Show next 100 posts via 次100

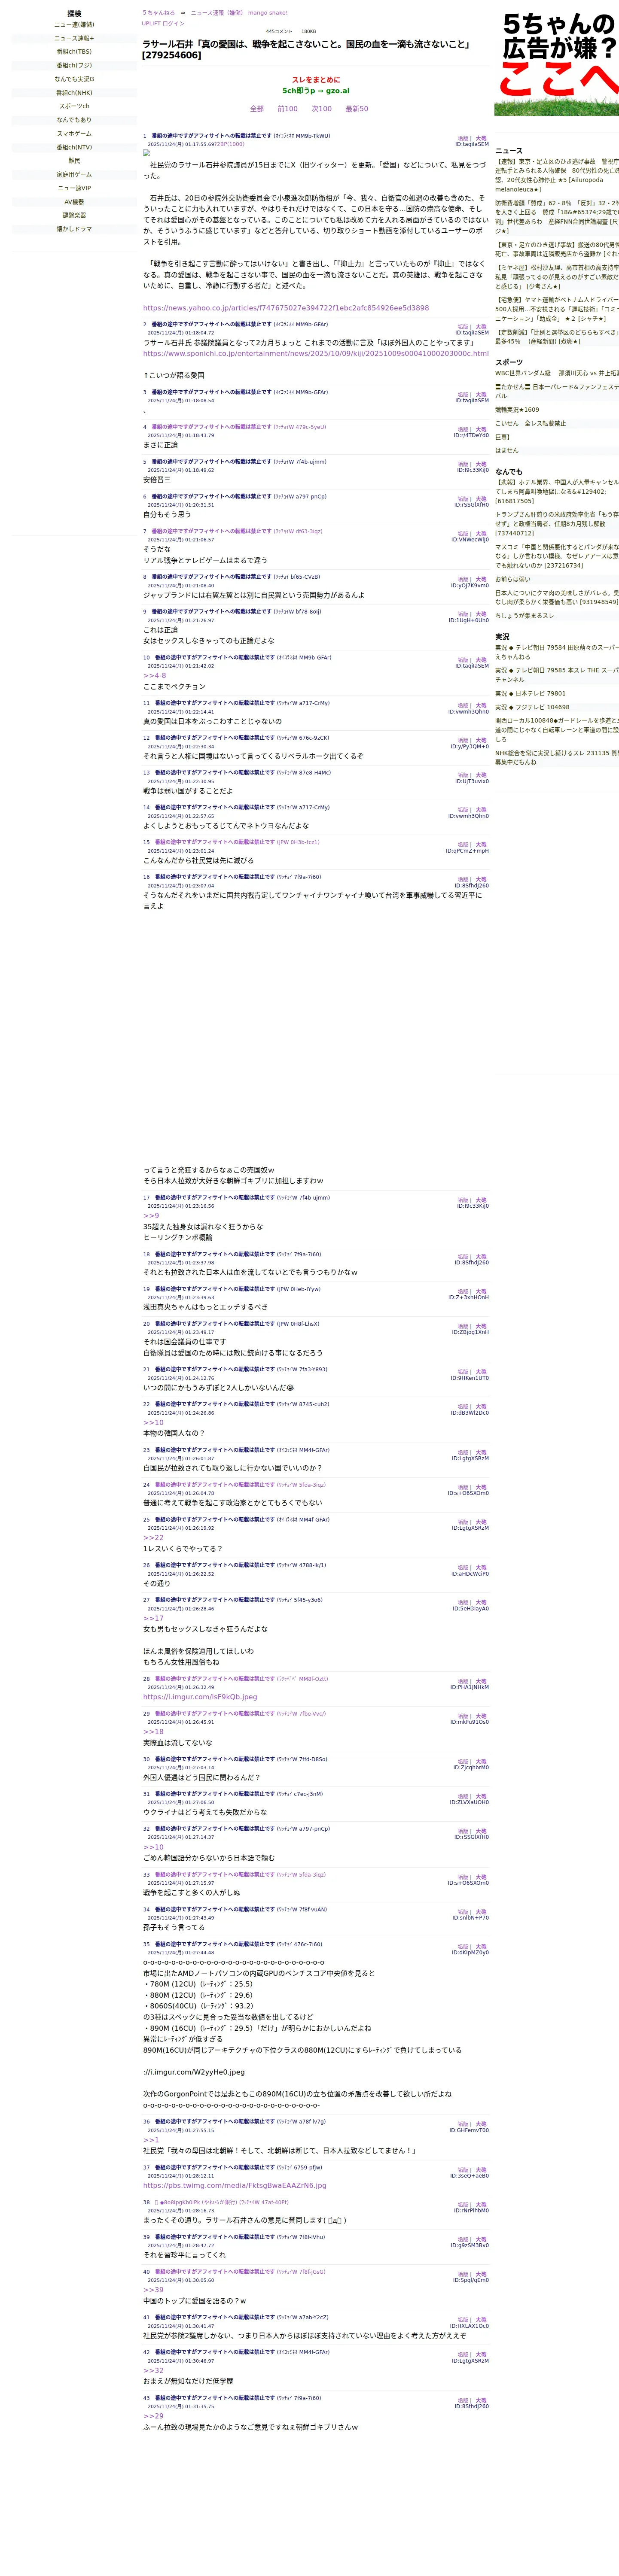click(322, 109)
